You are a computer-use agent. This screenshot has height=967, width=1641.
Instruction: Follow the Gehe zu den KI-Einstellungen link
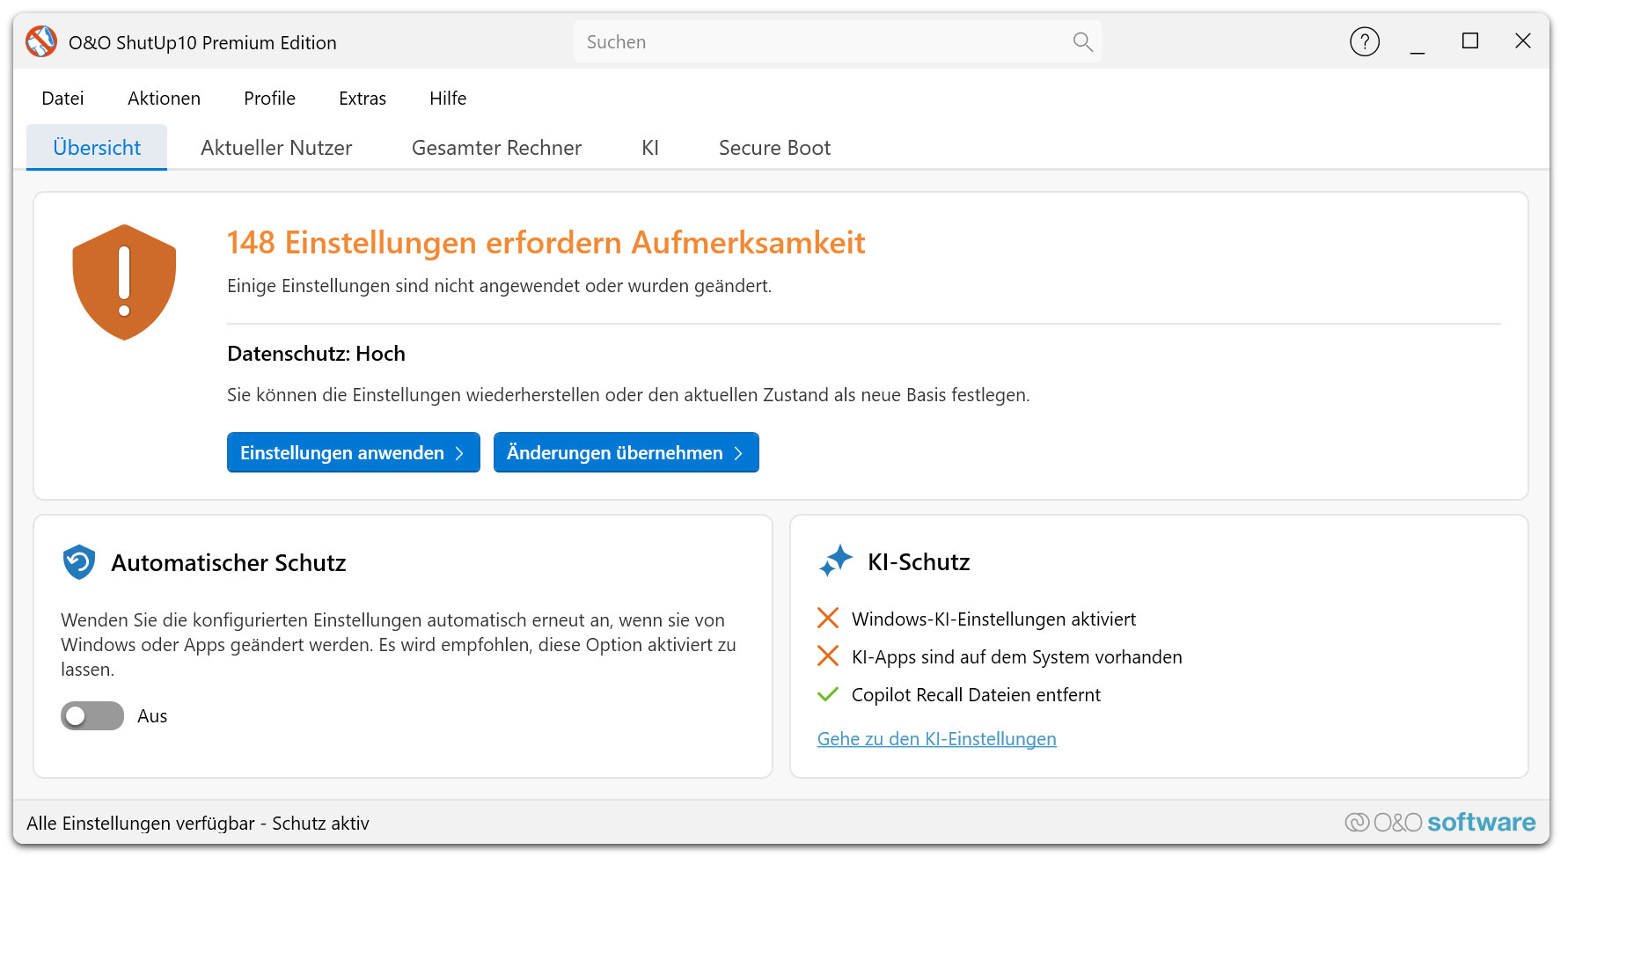[x=937, y=739]
